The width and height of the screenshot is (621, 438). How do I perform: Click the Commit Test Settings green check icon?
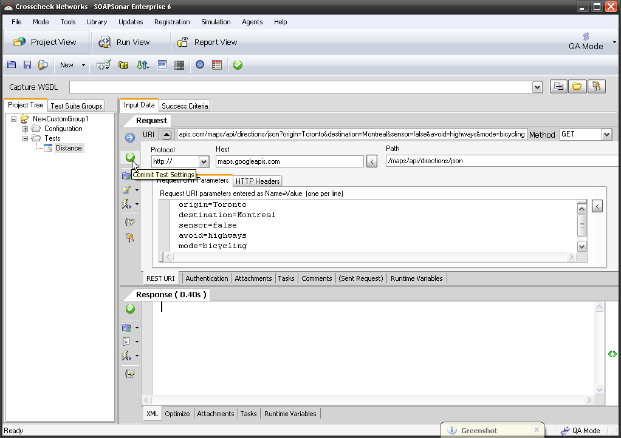pos(130,157)
